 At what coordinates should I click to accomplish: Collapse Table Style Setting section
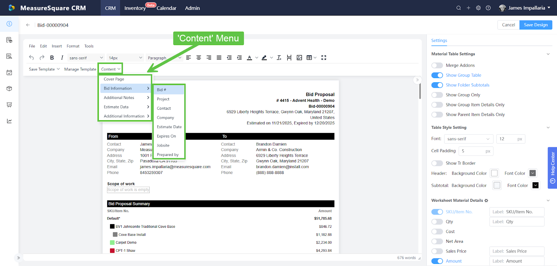coord(548,127)
